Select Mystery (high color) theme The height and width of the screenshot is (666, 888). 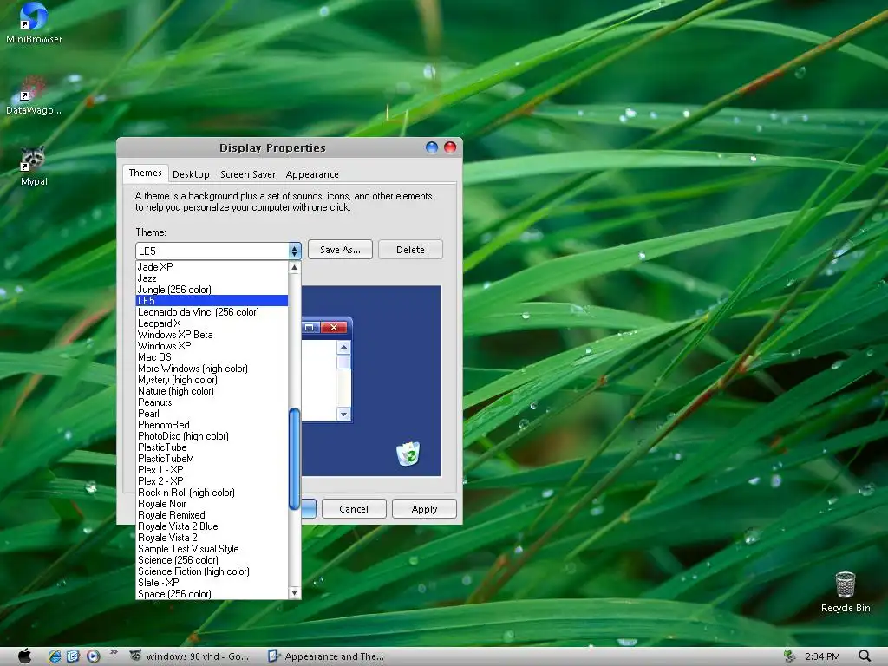(212, 380)
